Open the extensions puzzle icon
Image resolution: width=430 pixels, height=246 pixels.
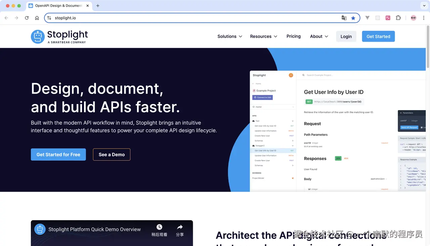[x=398, y=18]
